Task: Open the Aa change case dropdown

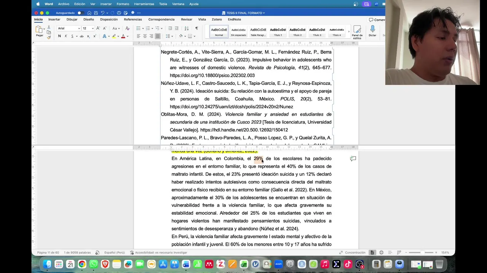Action: (x=115, y=28)
